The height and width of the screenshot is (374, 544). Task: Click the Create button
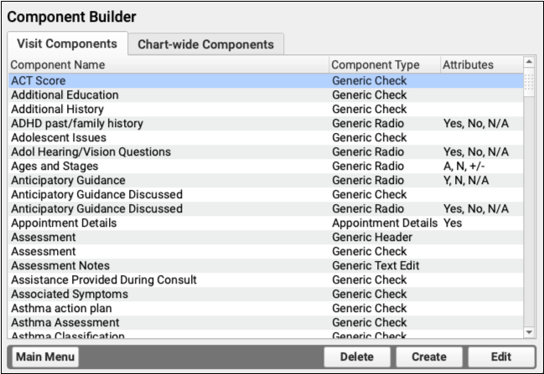[x=428, y=356]
